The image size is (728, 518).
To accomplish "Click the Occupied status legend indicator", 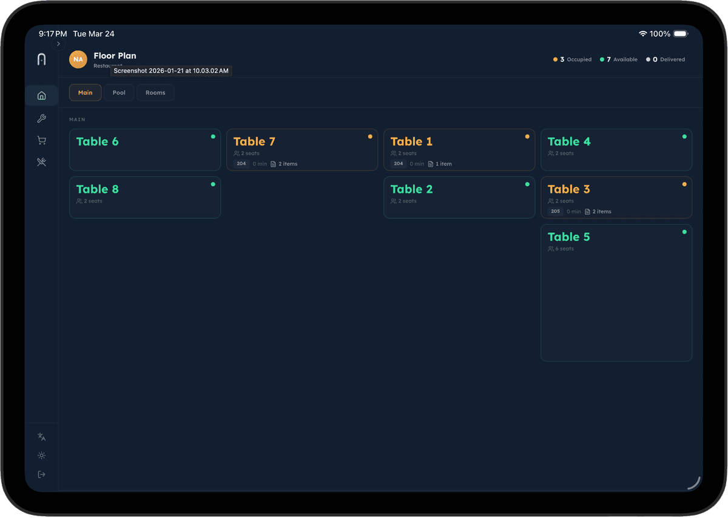I will tap(573, 59).
